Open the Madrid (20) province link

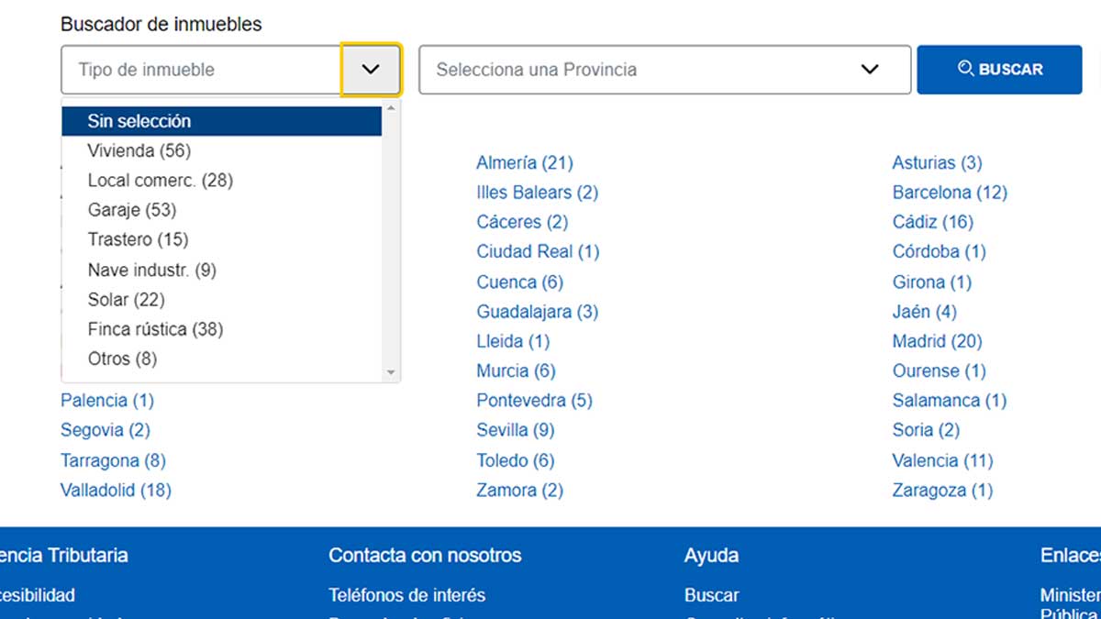point(937,341)
